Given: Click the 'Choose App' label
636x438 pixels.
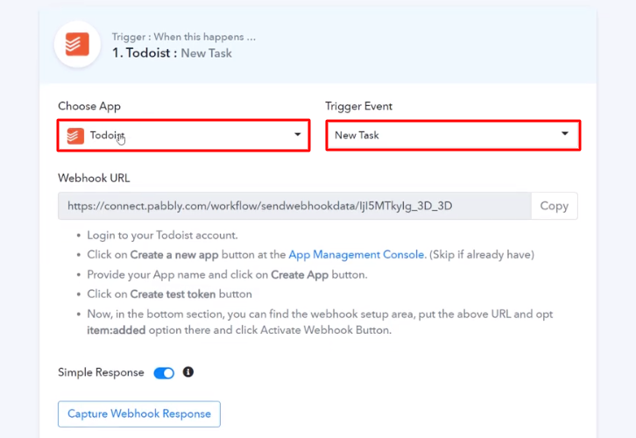Looking at the screenshot, I should point(89,106).
